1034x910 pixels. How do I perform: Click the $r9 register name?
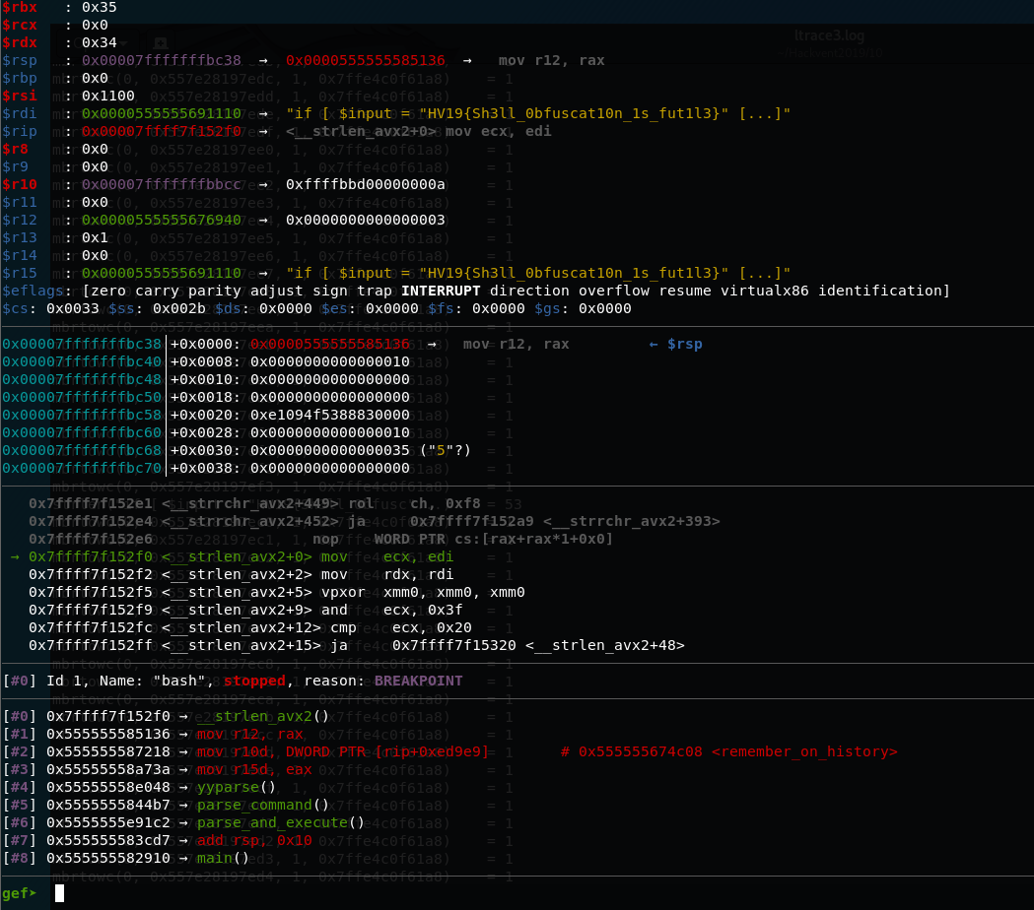15,167
